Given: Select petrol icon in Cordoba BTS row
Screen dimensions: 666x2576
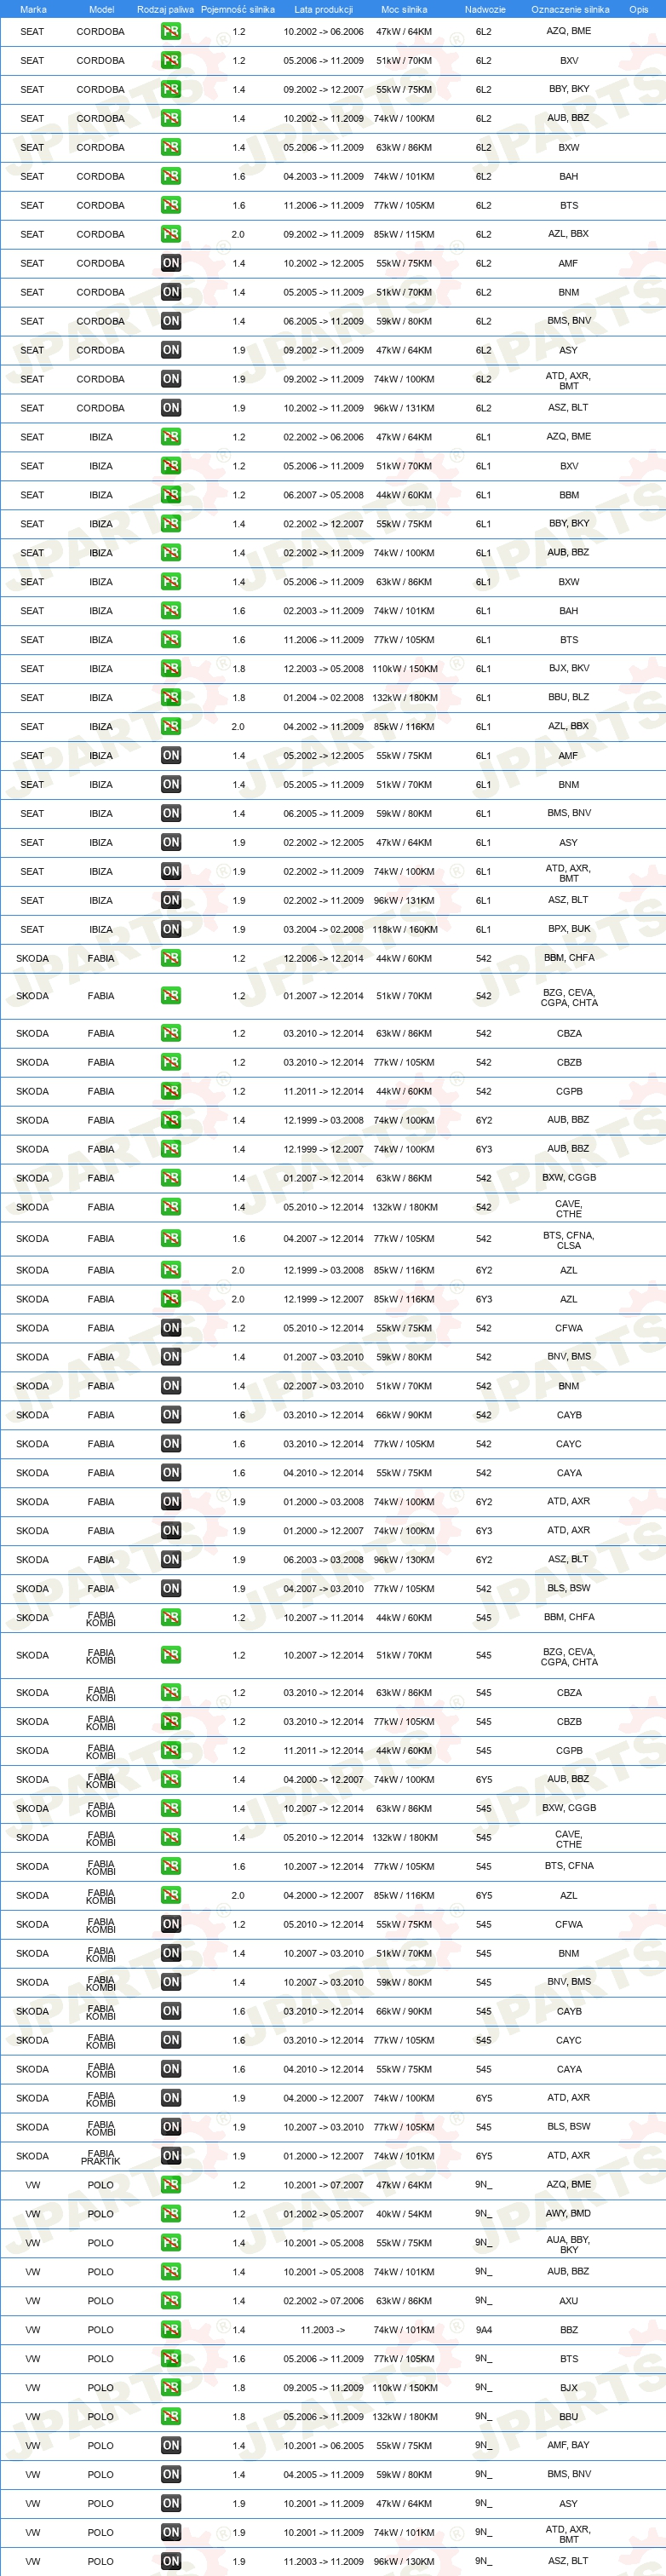Looking at the screenshot, I should click(x=171, y=205).
